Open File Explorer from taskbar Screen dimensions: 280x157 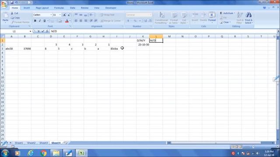56,153
